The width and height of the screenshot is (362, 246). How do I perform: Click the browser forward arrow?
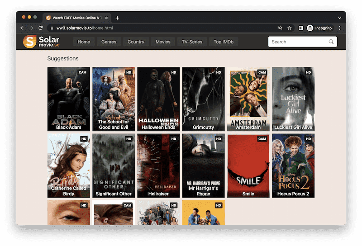tap(31, 28)
